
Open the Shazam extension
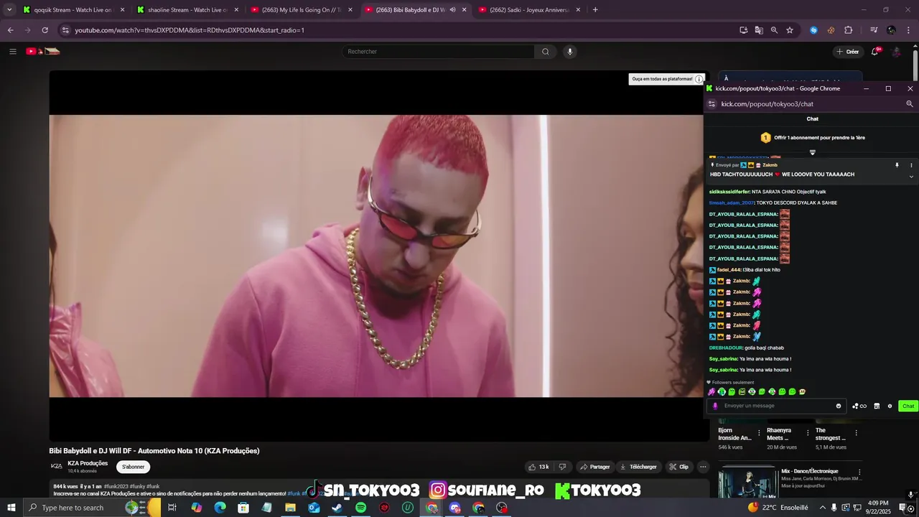point(813,30)
